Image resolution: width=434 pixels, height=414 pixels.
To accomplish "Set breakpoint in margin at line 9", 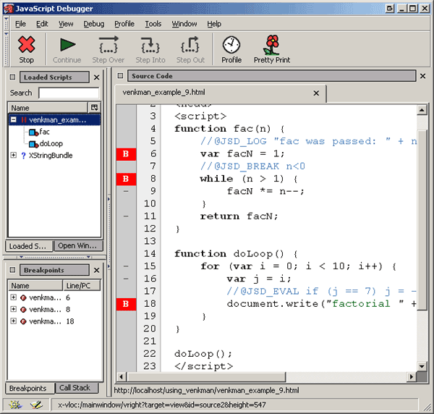I will (x=126, y=191).
